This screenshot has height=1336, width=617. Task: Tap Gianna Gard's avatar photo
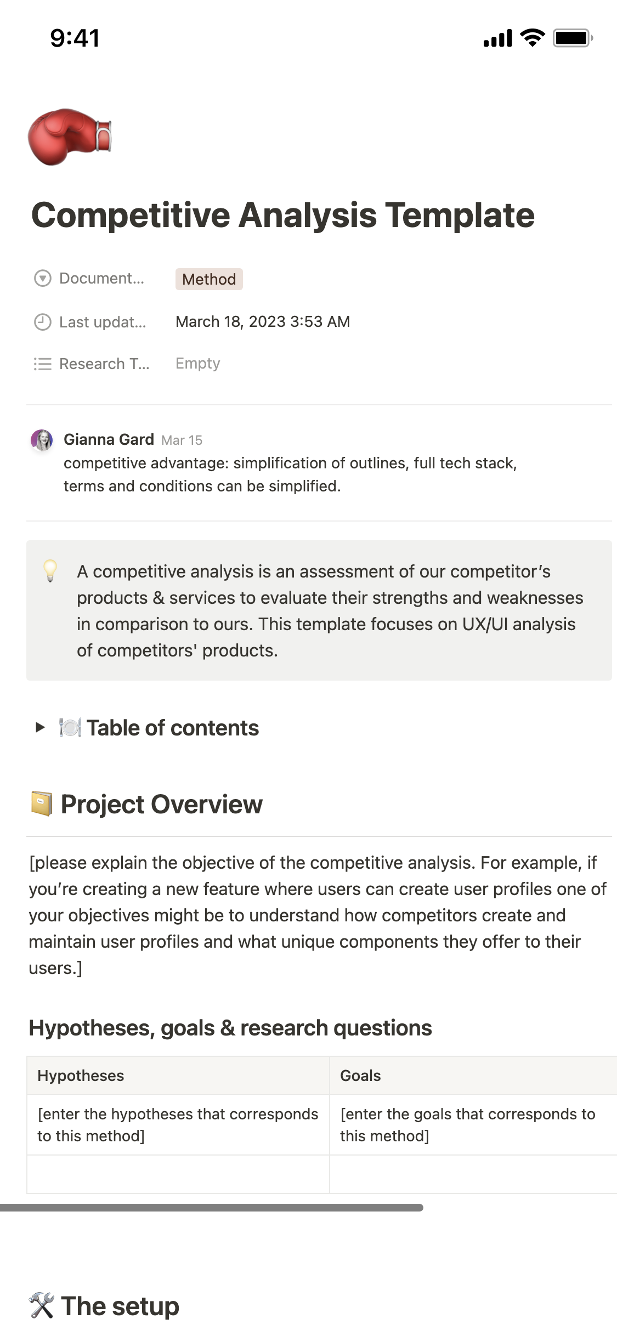[42, 440]
